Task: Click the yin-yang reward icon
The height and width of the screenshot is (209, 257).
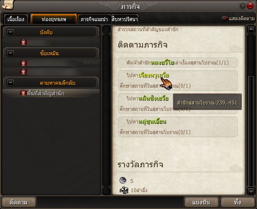Action: 123,180
